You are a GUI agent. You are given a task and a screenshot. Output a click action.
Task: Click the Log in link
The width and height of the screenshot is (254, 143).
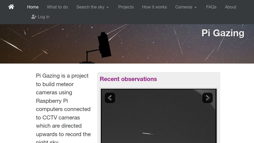(x=40, y=17)
